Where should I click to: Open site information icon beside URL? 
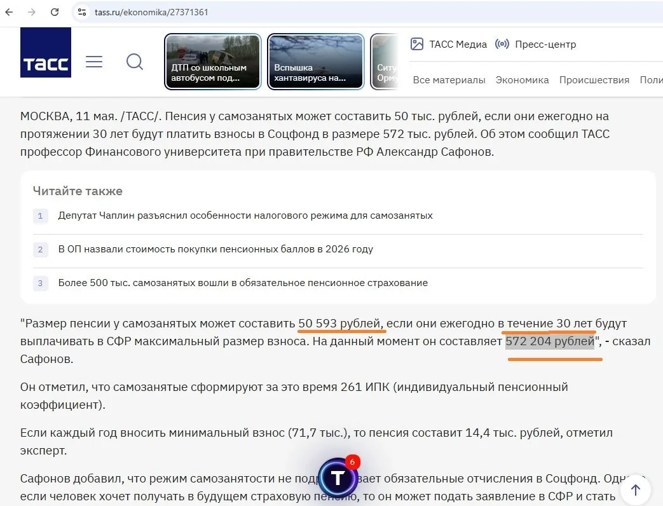tap(82, 12)
